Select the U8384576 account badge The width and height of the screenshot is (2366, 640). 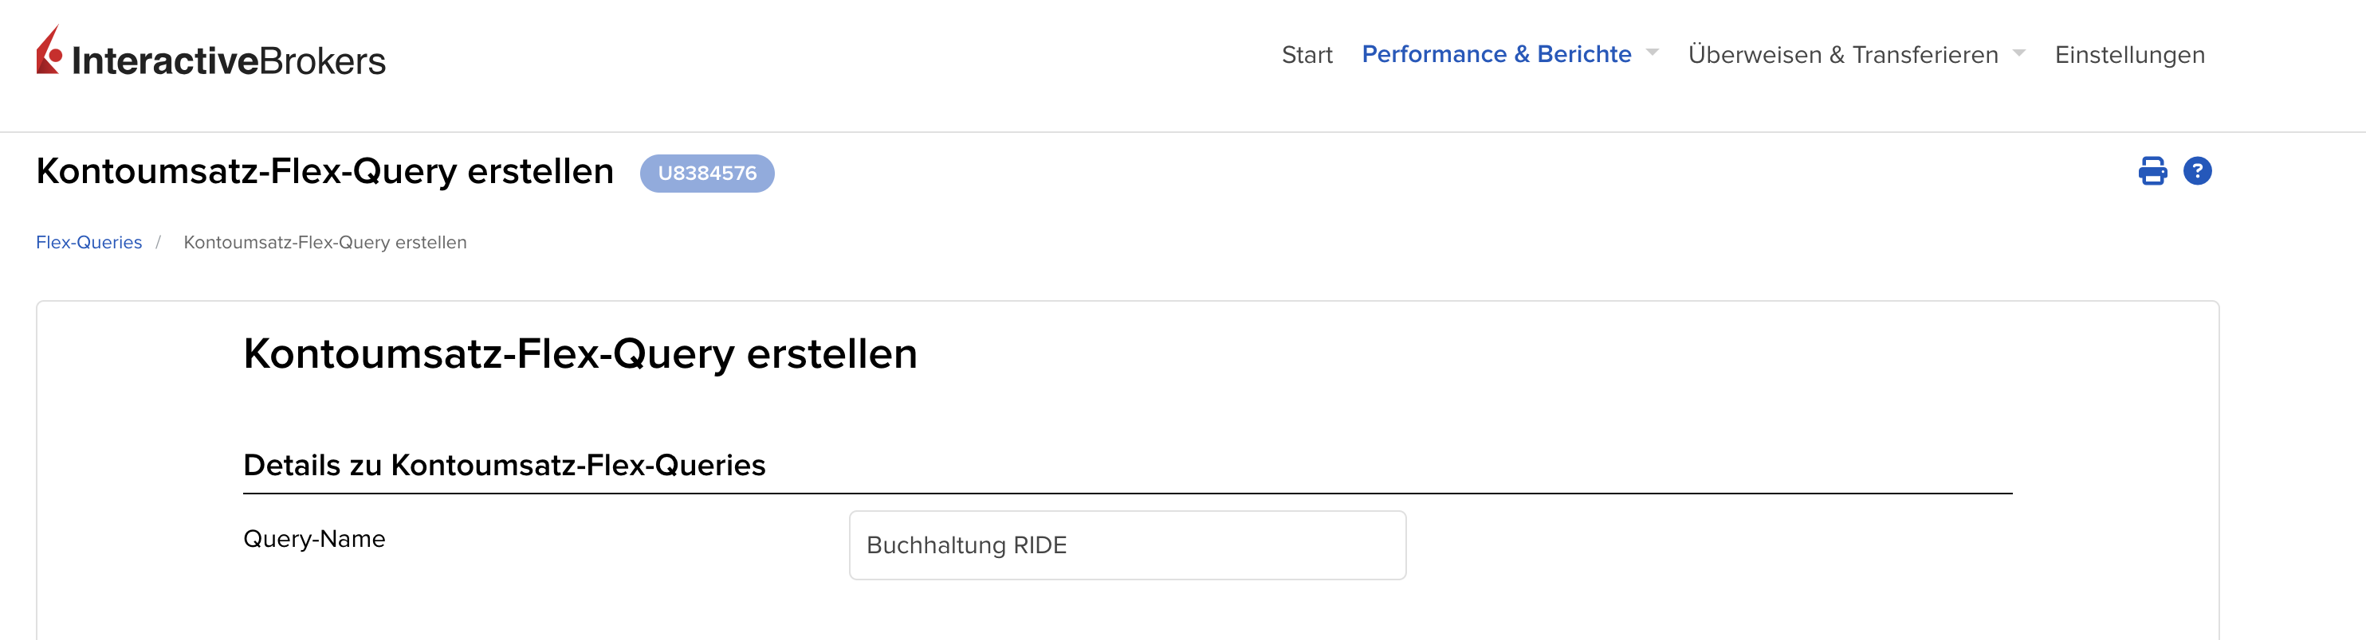click(x=706, y=174)
